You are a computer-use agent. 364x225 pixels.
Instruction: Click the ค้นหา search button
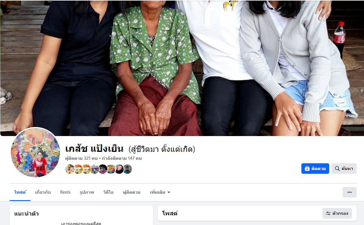point(344,169)
